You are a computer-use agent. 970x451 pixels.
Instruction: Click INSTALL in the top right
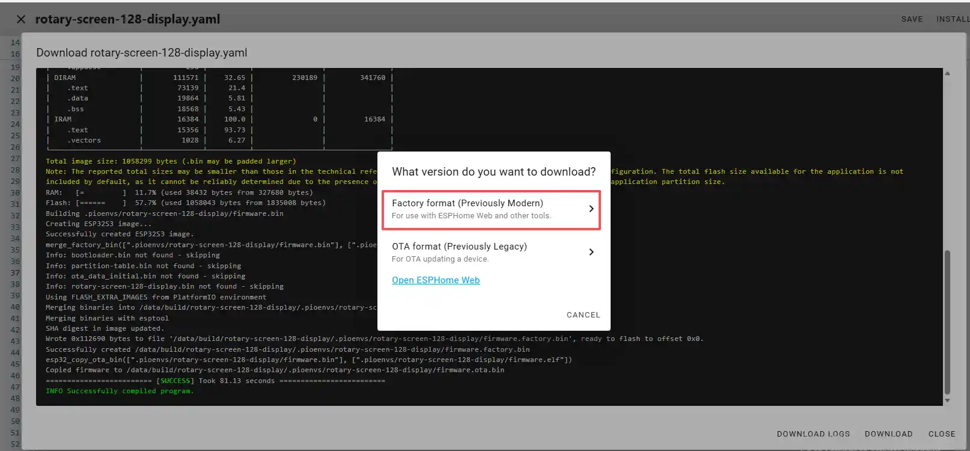tap(952, 19)
